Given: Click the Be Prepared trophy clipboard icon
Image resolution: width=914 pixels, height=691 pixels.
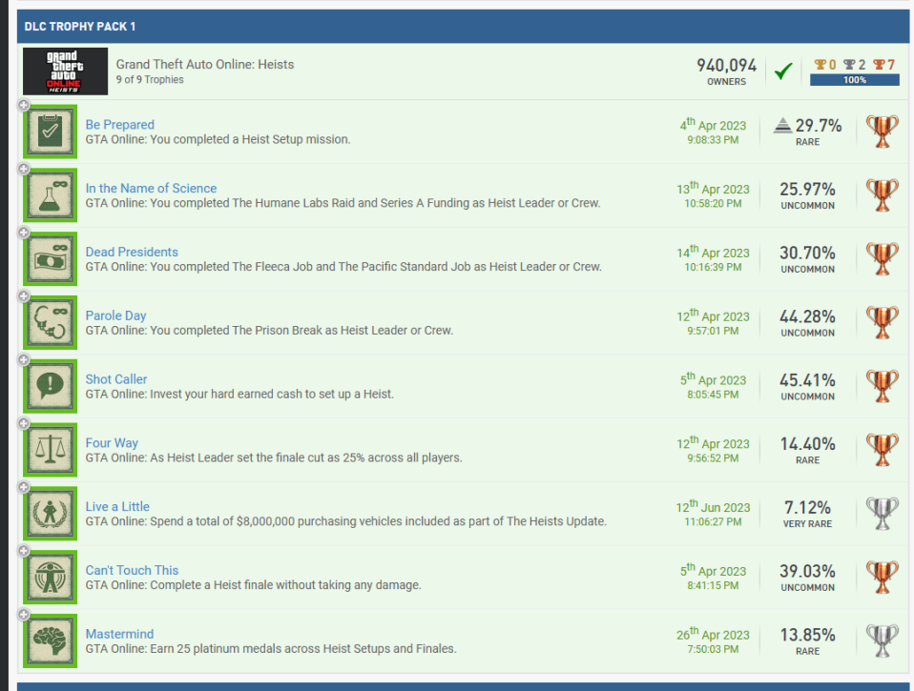Looking at the screenshot, I should pos(50,132).
